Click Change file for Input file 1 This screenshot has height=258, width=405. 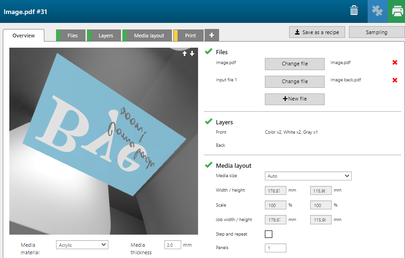pos(294,81)
